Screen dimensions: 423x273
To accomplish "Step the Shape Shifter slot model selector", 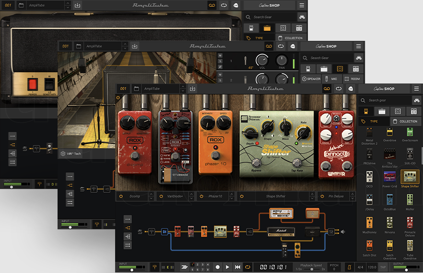I will [x=312, y=196].
